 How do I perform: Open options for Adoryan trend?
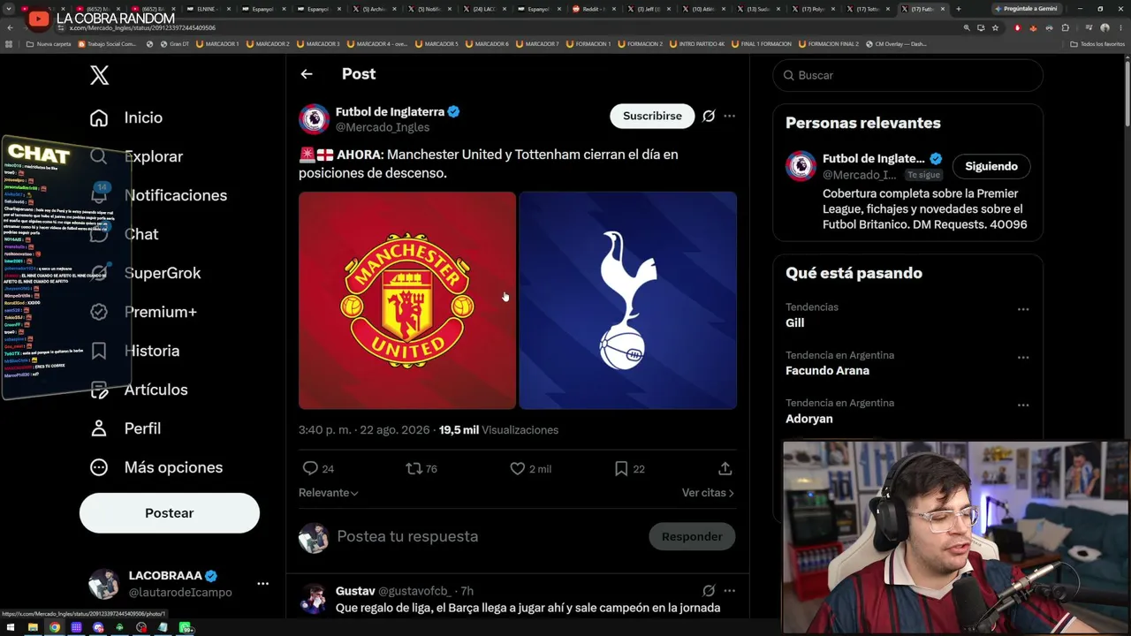tap(1023, 405)
